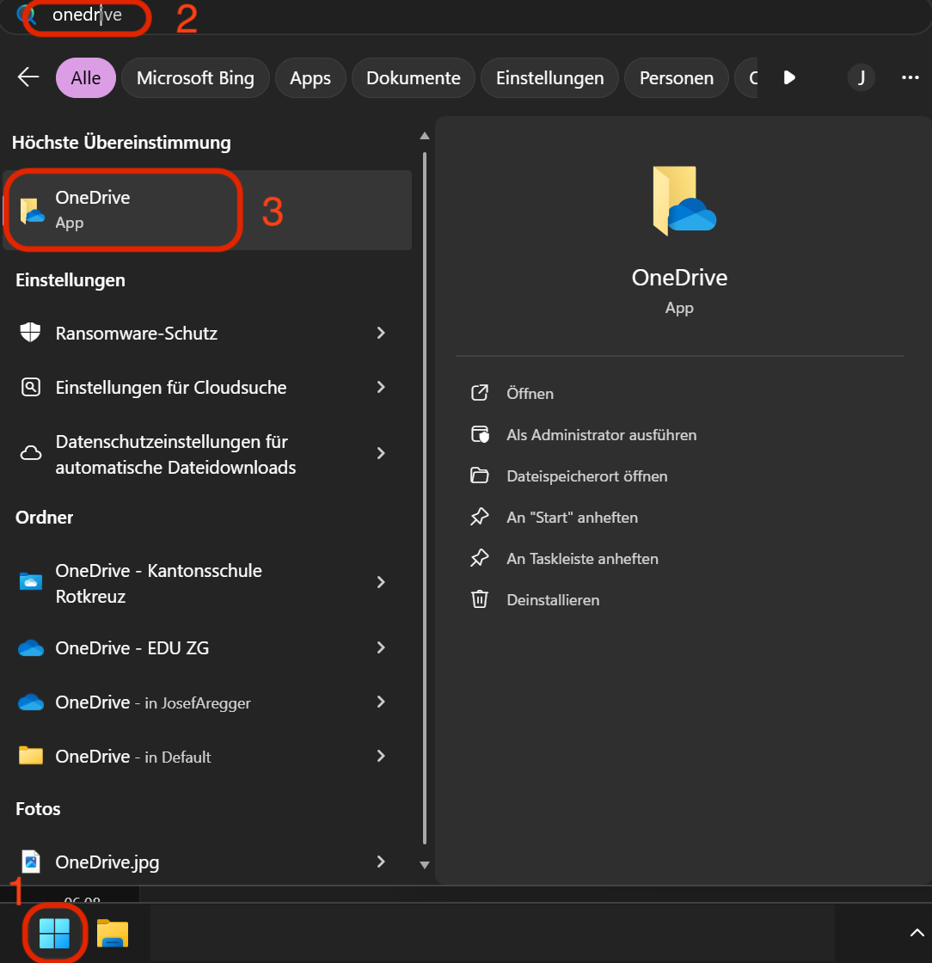Go back using the left arrow
This screenshot has width=932, height=963.
28,77
